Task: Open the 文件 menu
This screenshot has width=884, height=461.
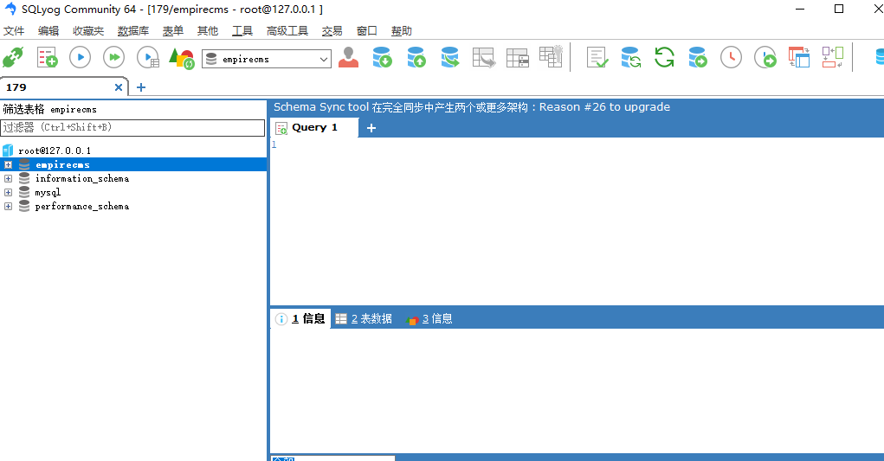Action: tap(14, 31)
